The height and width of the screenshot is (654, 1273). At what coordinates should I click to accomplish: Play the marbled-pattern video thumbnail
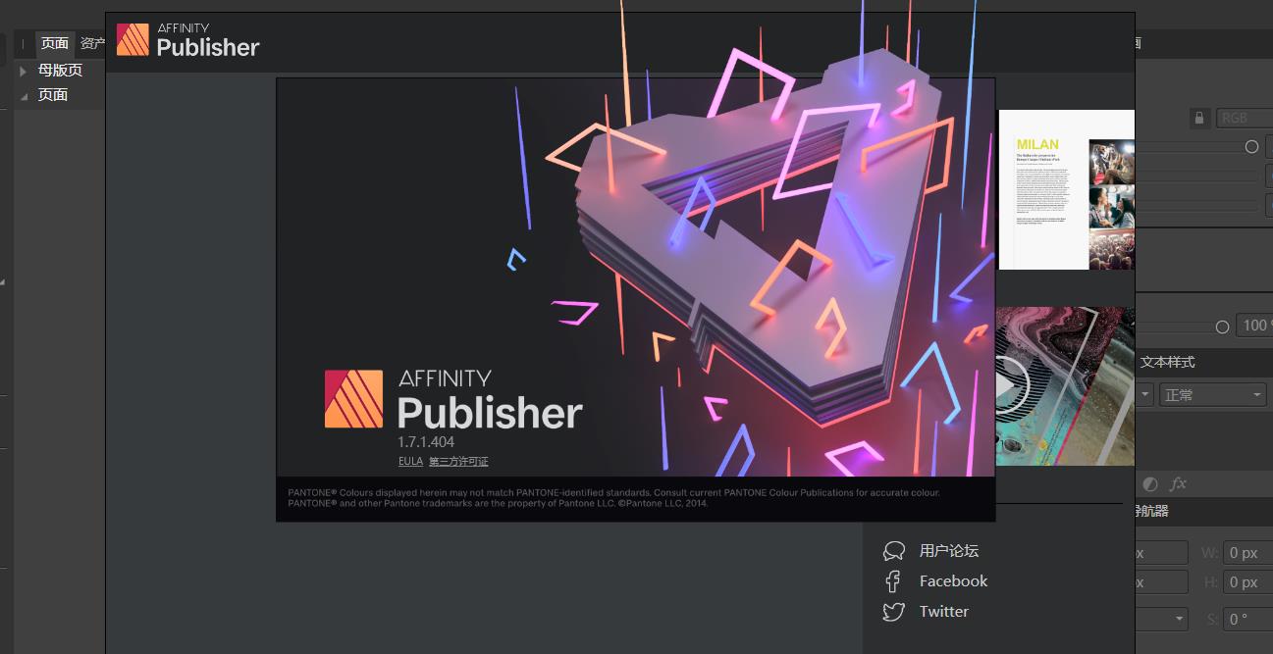coord(1065,386)
